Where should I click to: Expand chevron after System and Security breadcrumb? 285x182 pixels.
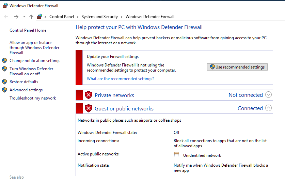(122, 17)
